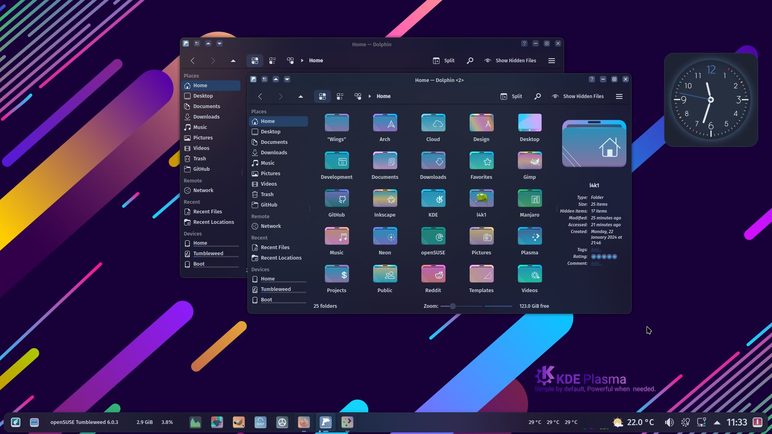Click the l4k1 folder preview image
Image resolution: width=772 pixels, height=434 pixels.
(x=594, y=143)
